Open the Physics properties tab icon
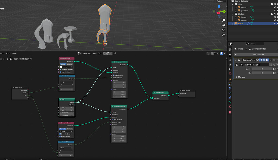The image size is (278, 160). click(x=230, y=93)
